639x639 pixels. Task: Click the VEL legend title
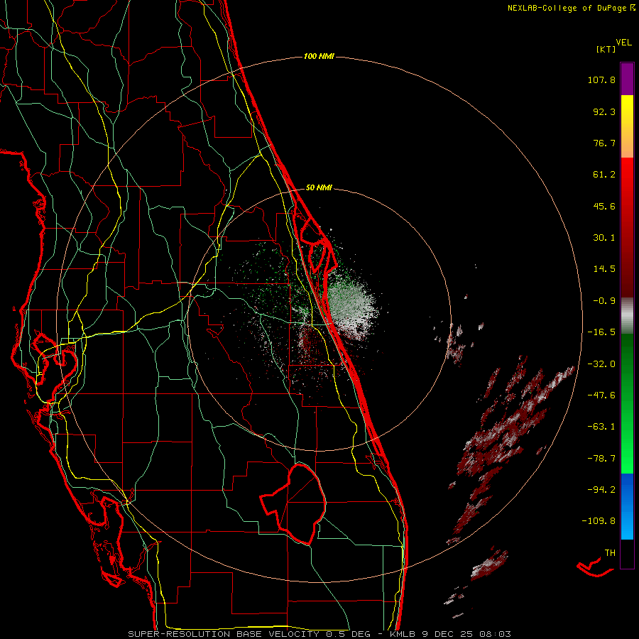pos(623,43)
